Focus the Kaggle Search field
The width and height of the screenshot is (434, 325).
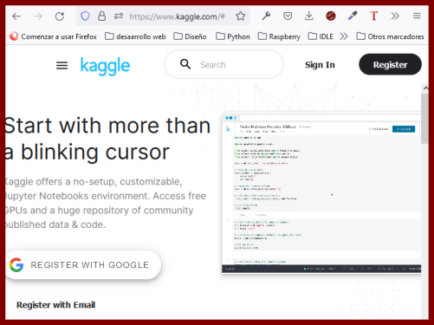click(223, 64)
